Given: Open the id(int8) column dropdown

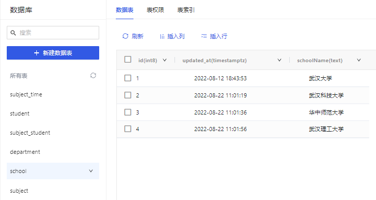Looking at the screenshot, I should (165, 60).
